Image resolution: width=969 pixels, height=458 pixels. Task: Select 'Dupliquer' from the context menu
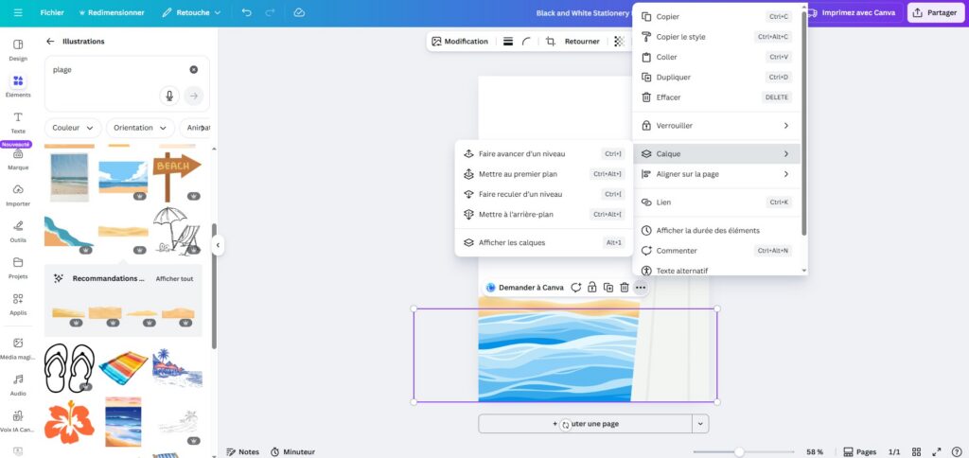click(673, 77)
